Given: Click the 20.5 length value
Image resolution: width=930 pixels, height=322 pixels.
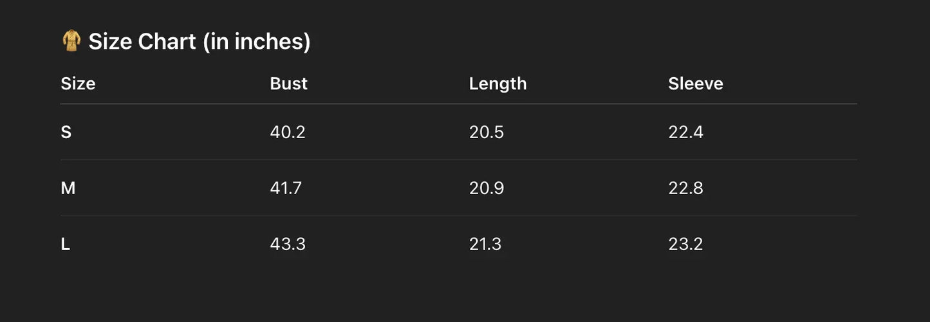Looking at the screenshot, I should pos(486,132).
